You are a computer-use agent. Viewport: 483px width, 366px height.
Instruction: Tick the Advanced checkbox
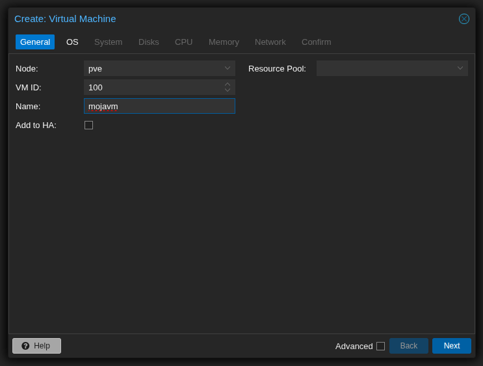tap(380, 346)
